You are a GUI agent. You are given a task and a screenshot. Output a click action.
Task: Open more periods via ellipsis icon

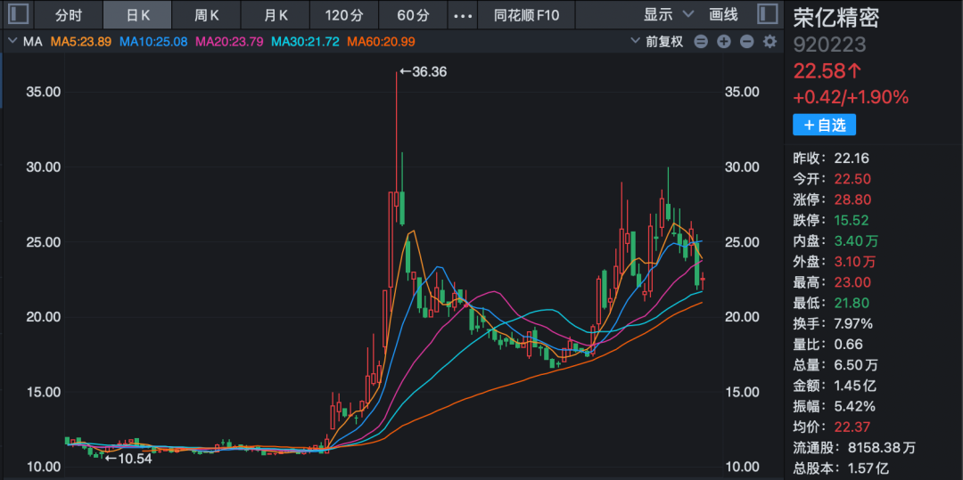click(462, 15)
